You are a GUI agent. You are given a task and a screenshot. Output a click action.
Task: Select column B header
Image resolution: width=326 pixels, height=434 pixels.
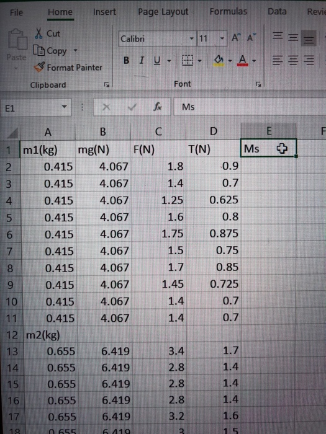tap(103, 132)
